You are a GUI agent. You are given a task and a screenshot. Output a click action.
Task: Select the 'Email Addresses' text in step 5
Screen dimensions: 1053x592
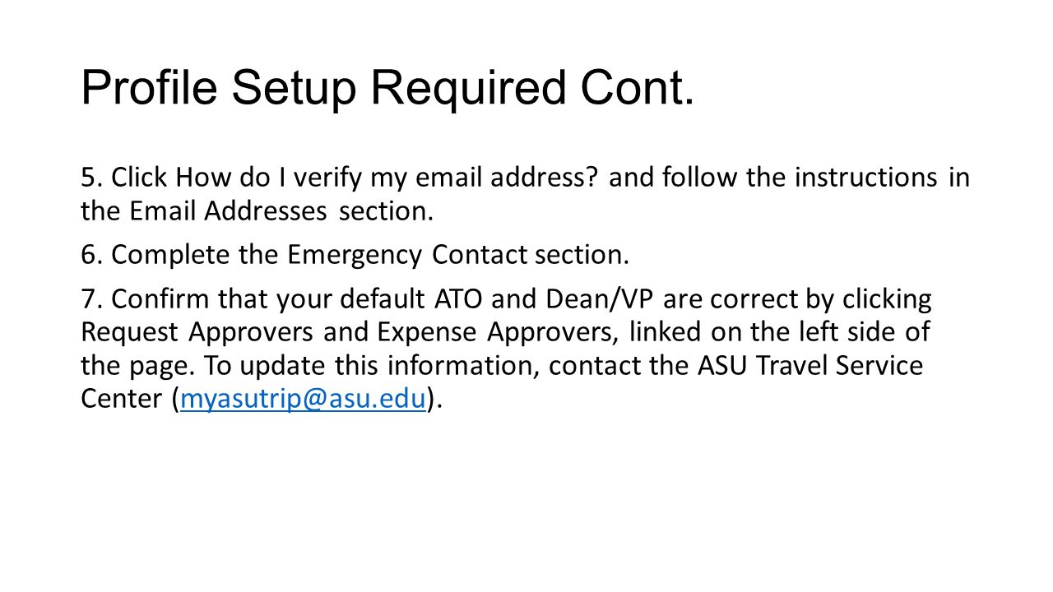[x=228, y=211]
